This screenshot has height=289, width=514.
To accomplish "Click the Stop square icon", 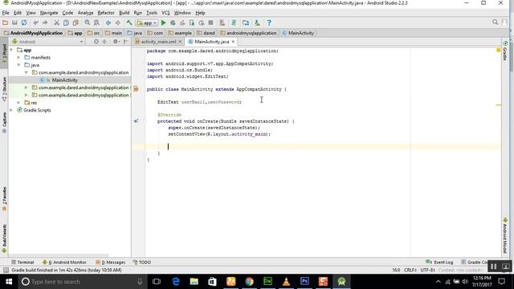I will (210, 23).
